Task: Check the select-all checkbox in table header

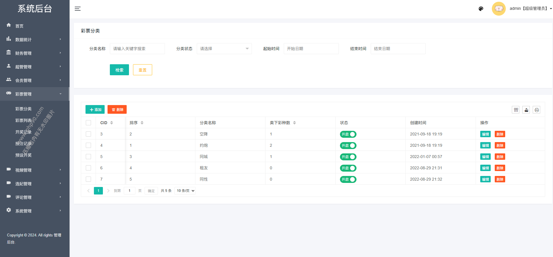Action: coord(88,123)
